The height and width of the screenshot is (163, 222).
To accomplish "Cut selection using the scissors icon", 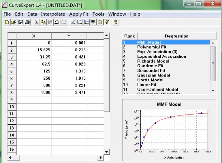I will coord(36,22).
